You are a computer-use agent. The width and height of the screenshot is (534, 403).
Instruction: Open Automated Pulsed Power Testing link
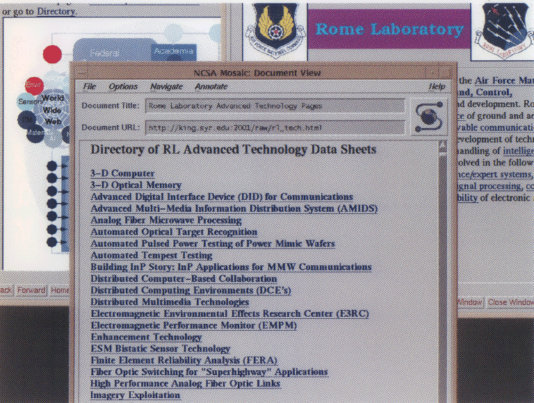point(213,243)
